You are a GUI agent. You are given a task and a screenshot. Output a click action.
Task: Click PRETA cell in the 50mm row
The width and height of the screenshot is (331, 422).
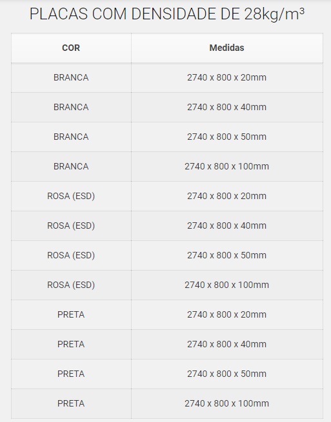[x=71, y=374]
